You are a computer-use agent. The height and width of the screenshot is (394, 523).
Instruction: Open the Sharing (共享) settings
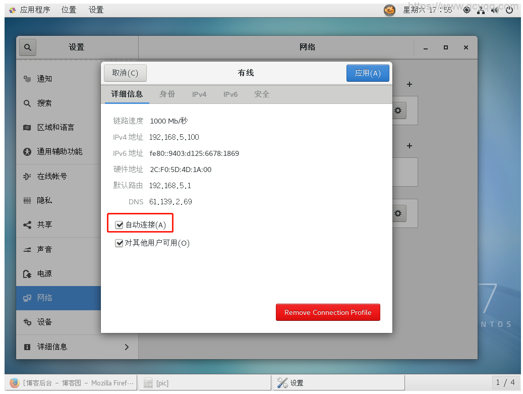(x=44, y=224)
